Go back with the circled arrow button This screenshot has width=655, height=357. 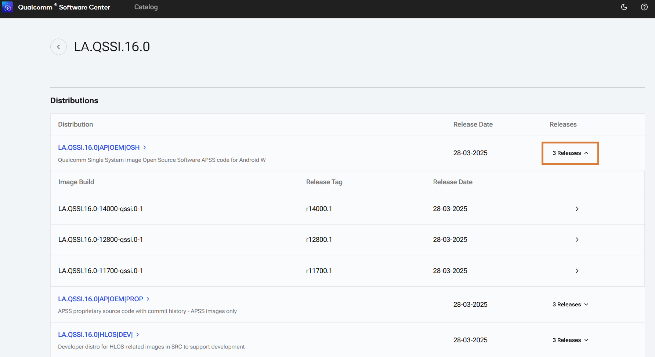pyautogui.click(x=58, y=47)
